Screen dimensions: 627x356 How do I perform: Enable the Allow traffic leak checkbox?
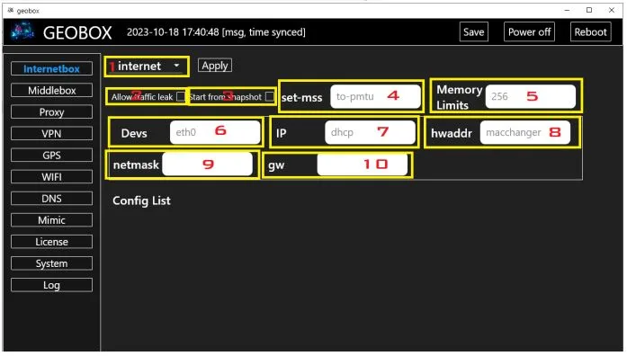(181, 97)
